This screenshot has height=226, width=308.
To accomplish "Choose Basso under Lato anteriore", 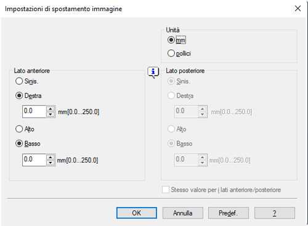I will point(19,143).
